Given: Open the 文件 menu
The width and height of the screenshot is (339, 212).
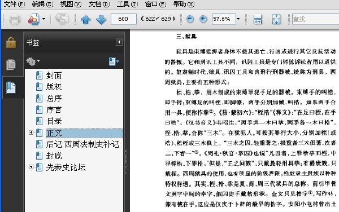Looking at the screenshot, I should pyautogui.click(x=14, y=4).
